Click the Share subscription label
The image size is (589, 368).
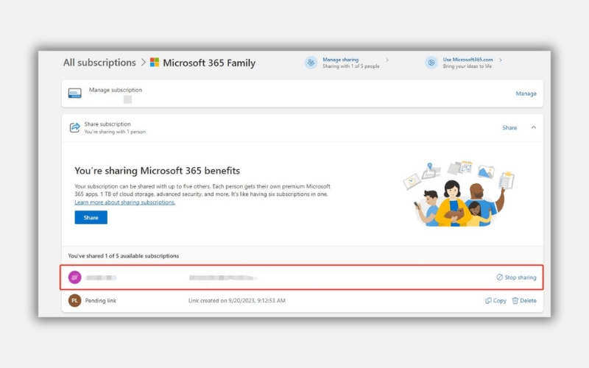tap(107, 124)
